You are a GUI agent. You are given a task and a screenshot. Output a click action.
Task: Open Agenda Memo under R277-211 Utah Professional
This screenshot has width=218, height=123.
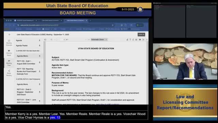[x=22, y=84]
